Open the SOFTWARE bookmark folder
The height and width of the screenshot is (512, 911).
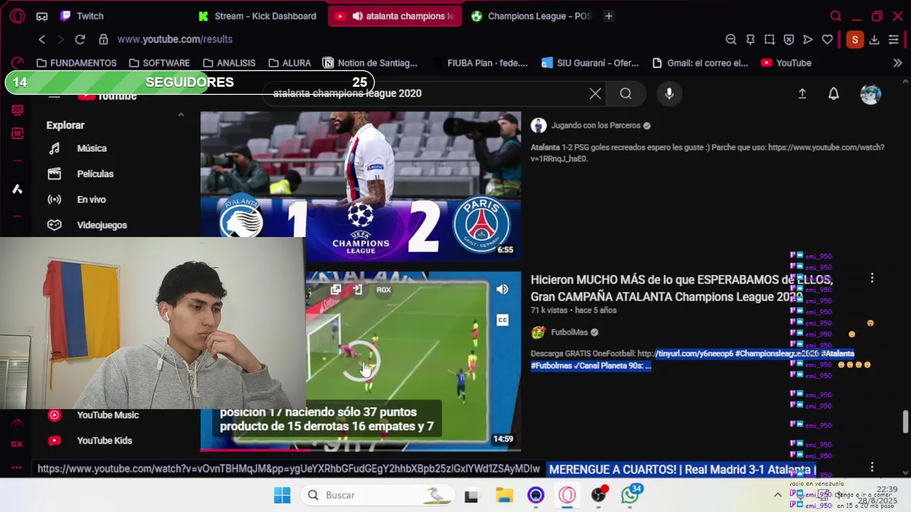pyautogui.click(x=159, y=63)
